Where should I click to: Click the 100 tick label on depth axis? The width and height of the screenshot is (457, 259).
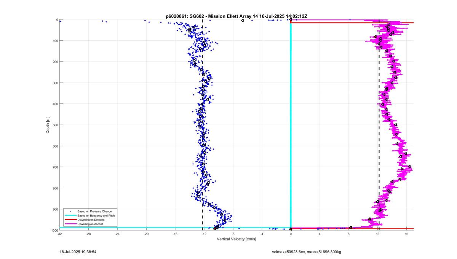pos(55,41)
